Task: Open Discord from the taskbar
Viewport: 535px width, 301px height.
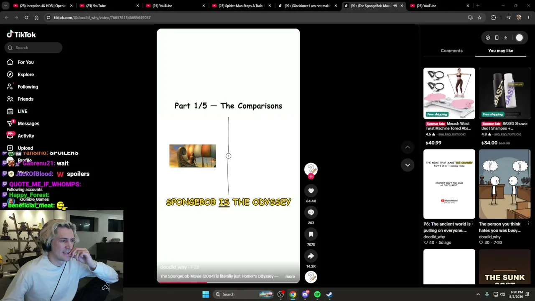Action: [305, 294]
